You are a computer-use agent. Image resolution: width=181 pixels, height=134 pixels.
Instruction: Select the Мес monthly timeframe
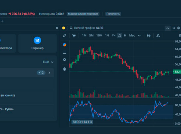tap(132, 35)
